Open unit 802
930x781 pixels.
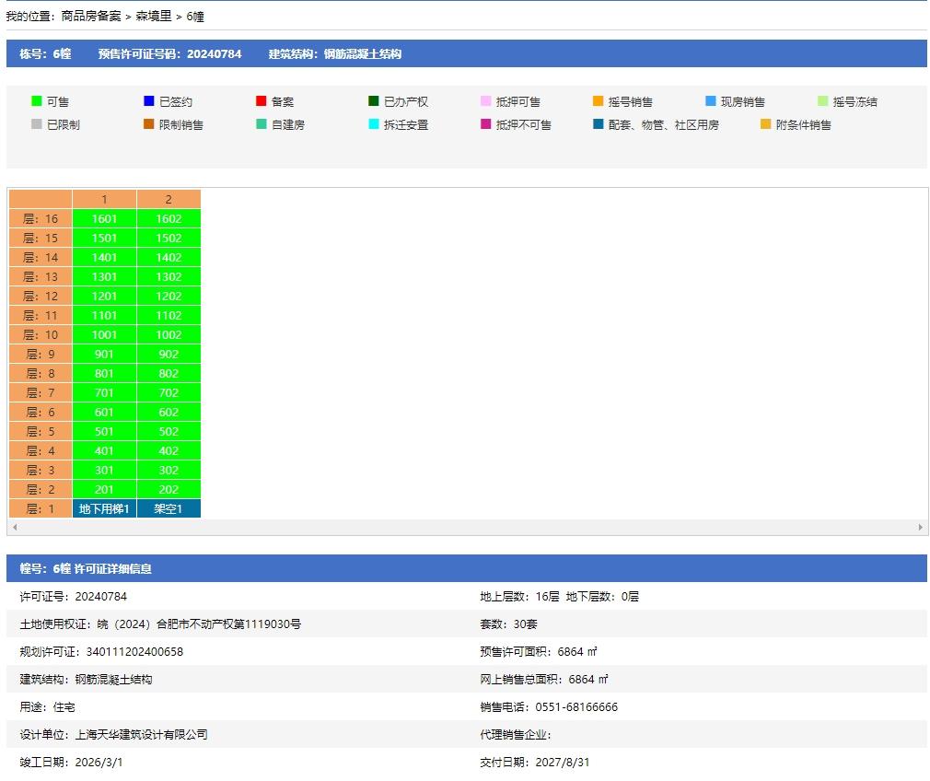tap(169, 373)
